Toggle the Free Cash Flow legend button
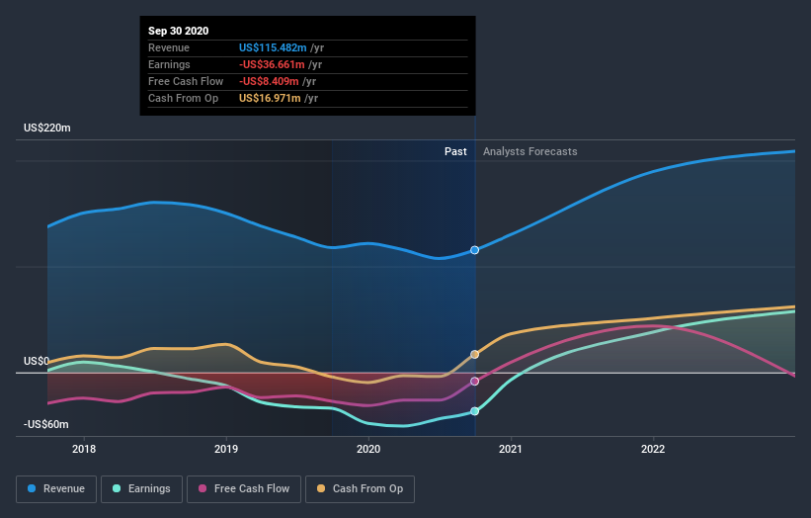Image resolution: width=811 pixels, height=518 pixels. 244,489
